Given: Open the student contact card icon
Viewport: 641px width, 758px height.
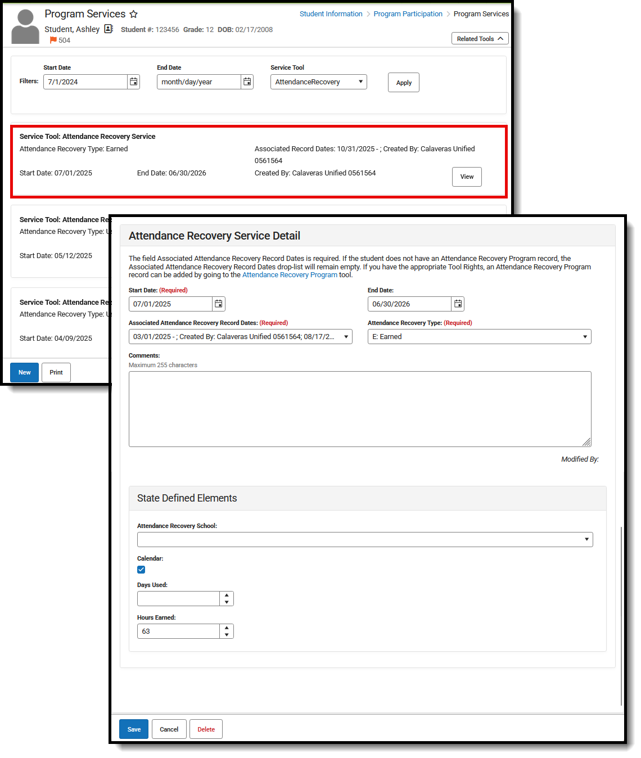Looking at the screenshot, I should (x=109, y=29).
